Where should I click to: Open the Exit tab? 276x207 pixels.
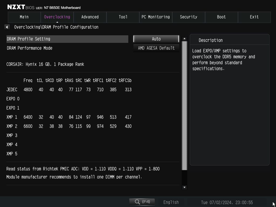click(x=254, y=17)
